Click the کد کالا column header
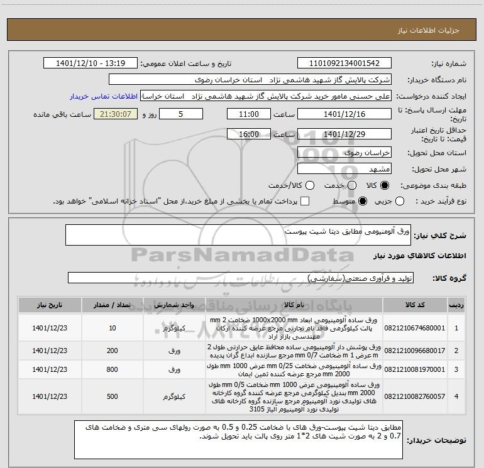The width and height of the screenshot is (484, 468). (x=415, y=305)
